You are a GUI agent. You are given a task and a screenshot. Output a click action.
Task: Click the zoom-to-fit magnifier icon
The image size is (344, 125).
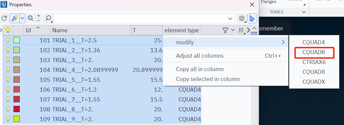pyautogui.click(x=30, y=18)
